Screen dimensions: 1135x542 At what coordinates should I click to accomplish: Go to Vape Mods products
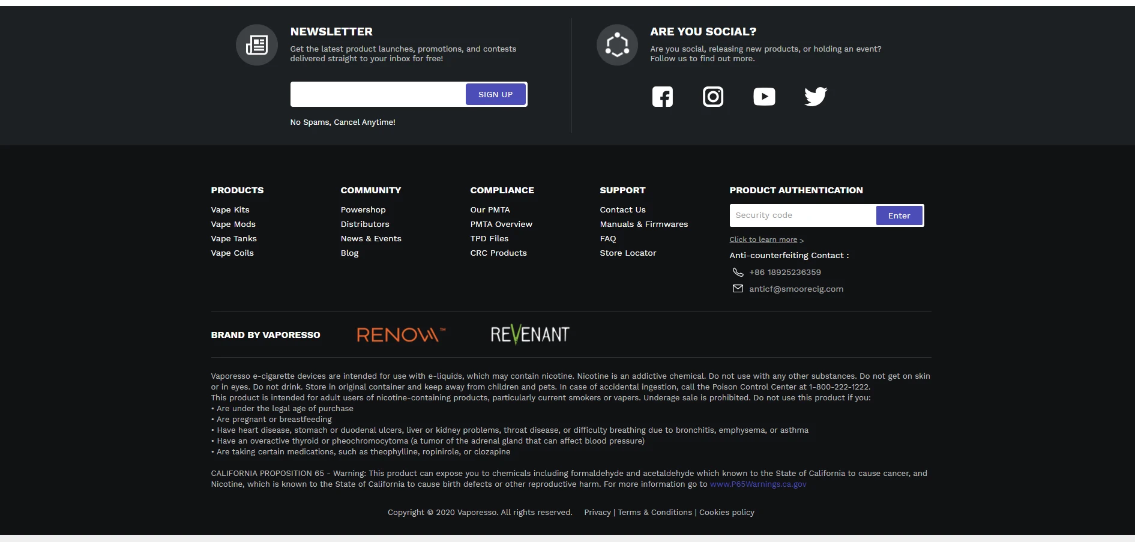coord(233,224)
